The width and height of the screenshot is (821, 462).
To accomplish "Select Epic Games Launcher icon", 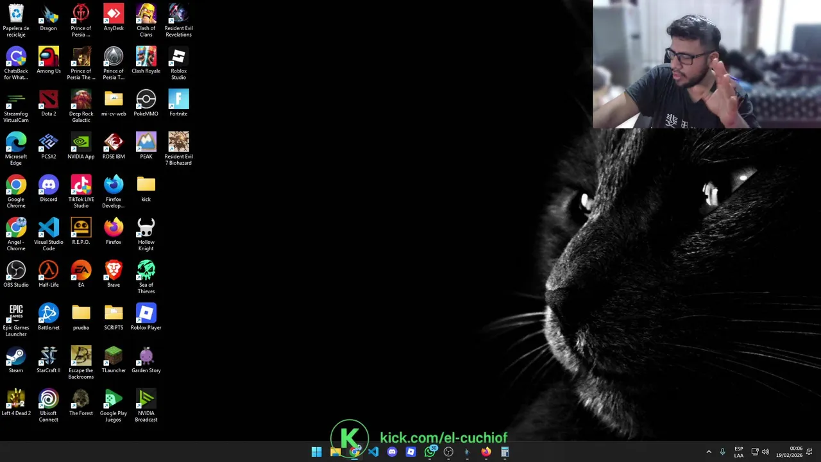I will tap(16, 320).
